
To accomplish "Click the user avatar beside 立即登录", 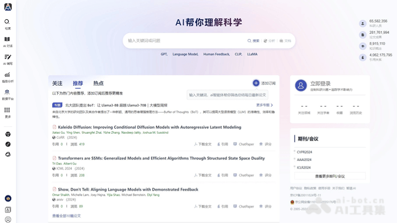I will tap(301, 86).
